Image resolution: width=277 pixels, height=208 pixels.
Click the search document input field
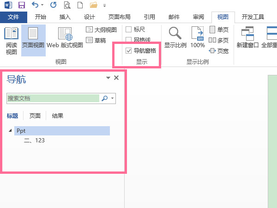[x=53, y=98]
